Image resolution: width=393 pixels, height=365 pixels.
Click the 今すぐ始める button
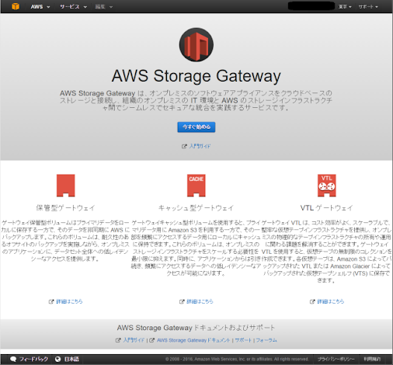(x=196, y=127)
